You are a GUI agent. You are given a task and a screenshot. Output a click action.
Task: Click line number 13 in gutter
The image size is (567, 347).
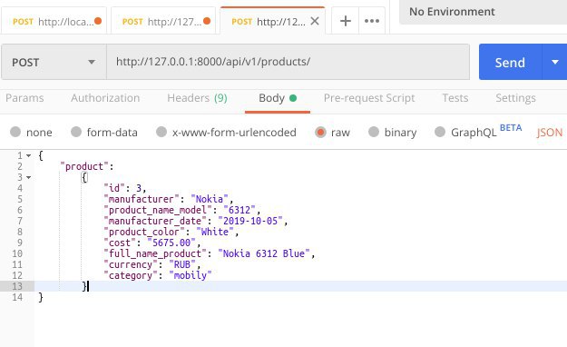pyautogui.click(x=17, y=286)
